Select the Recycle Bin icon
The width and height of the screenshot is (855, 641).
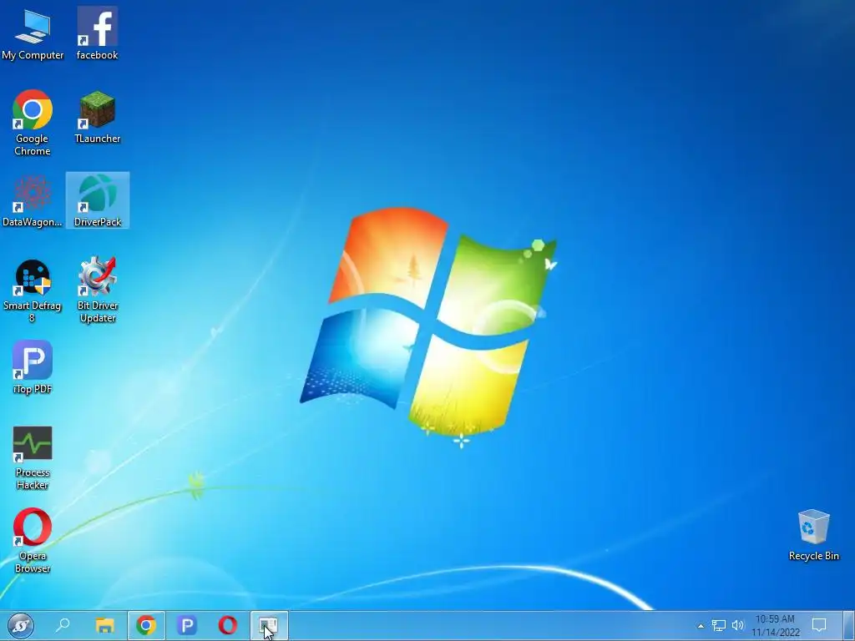point(813,535)
